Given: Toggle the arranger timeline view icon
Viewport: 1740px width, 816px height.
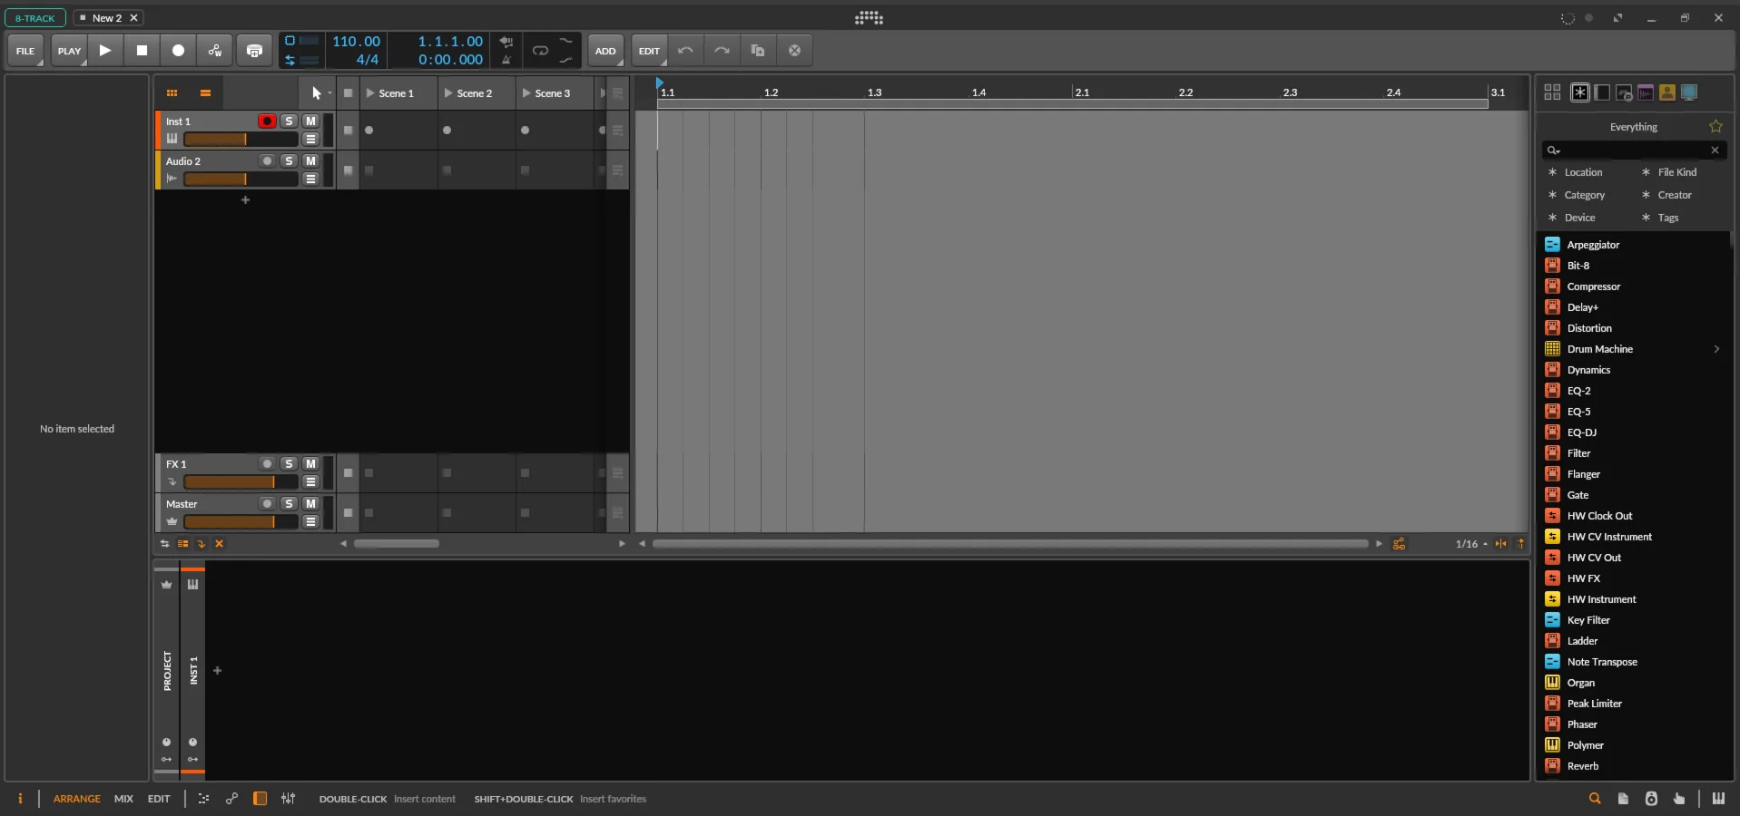Looking at the screenshot, I should pyautogui.click(x=205, y=92).
